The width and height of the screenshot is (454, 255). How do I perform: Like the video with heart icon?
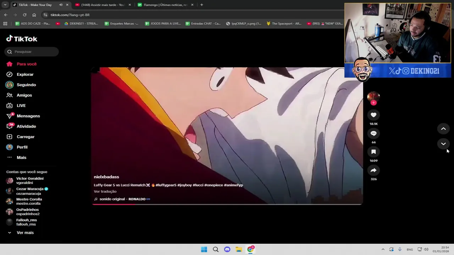(x=373, y=115)
